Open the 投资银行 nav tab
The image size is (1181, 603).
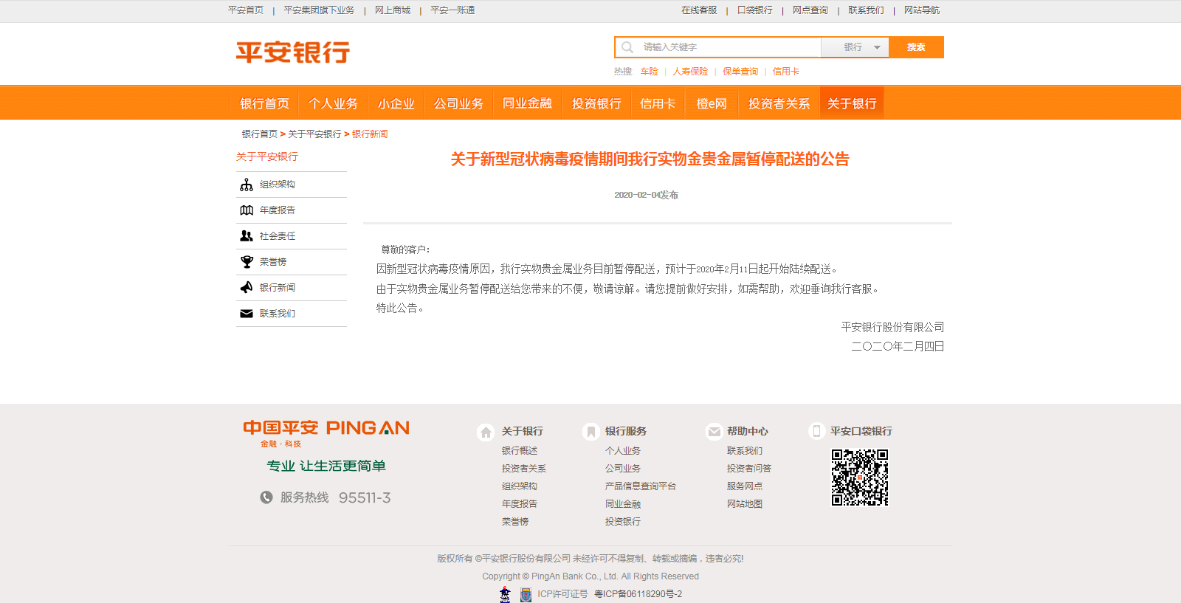596,103
